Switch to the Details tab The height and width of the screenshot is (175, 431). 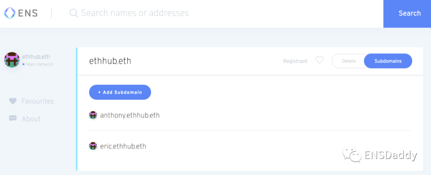(348, 61)
